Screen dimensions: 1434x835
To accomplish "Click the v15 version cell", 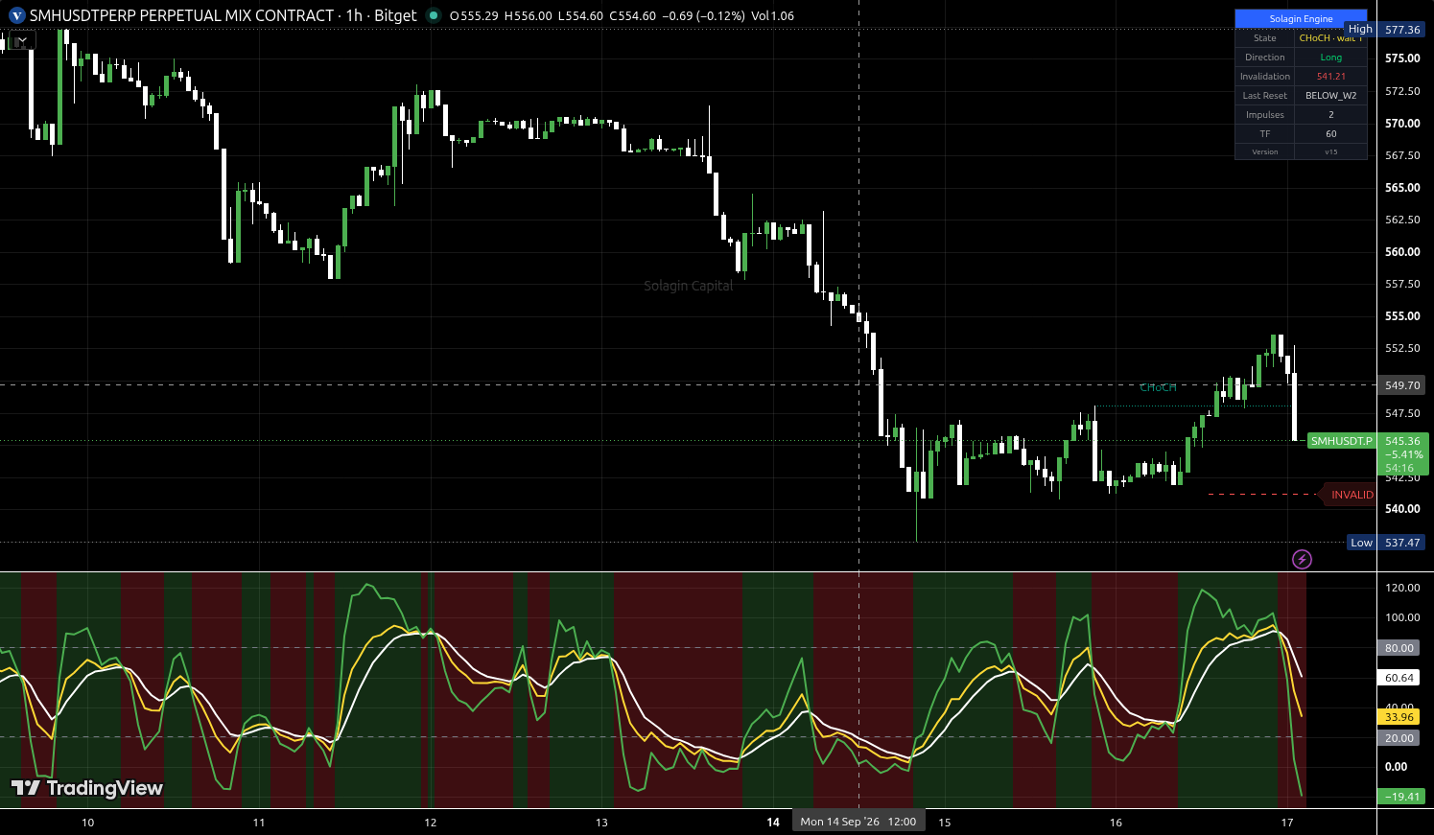I will (1330, 151).
